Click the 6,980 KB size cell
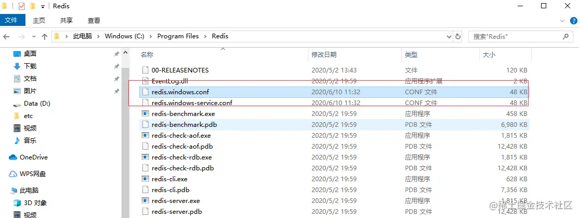Screen dimensions: 580x218 (x=514, y=125)
